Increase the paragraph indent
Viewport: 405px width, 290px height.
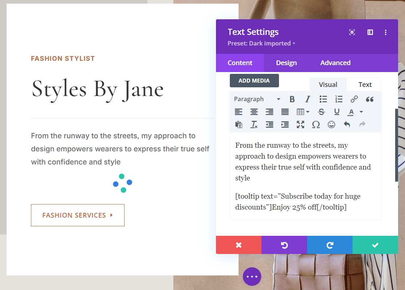[x=285, y=124]
